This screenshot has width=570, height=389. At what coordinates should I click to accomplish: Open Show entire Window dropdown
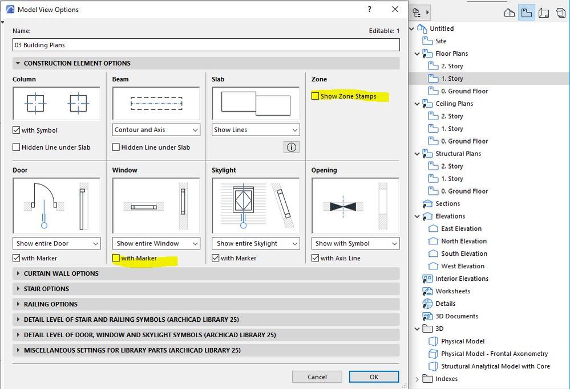pyautogui.click(x=156, y=244)
